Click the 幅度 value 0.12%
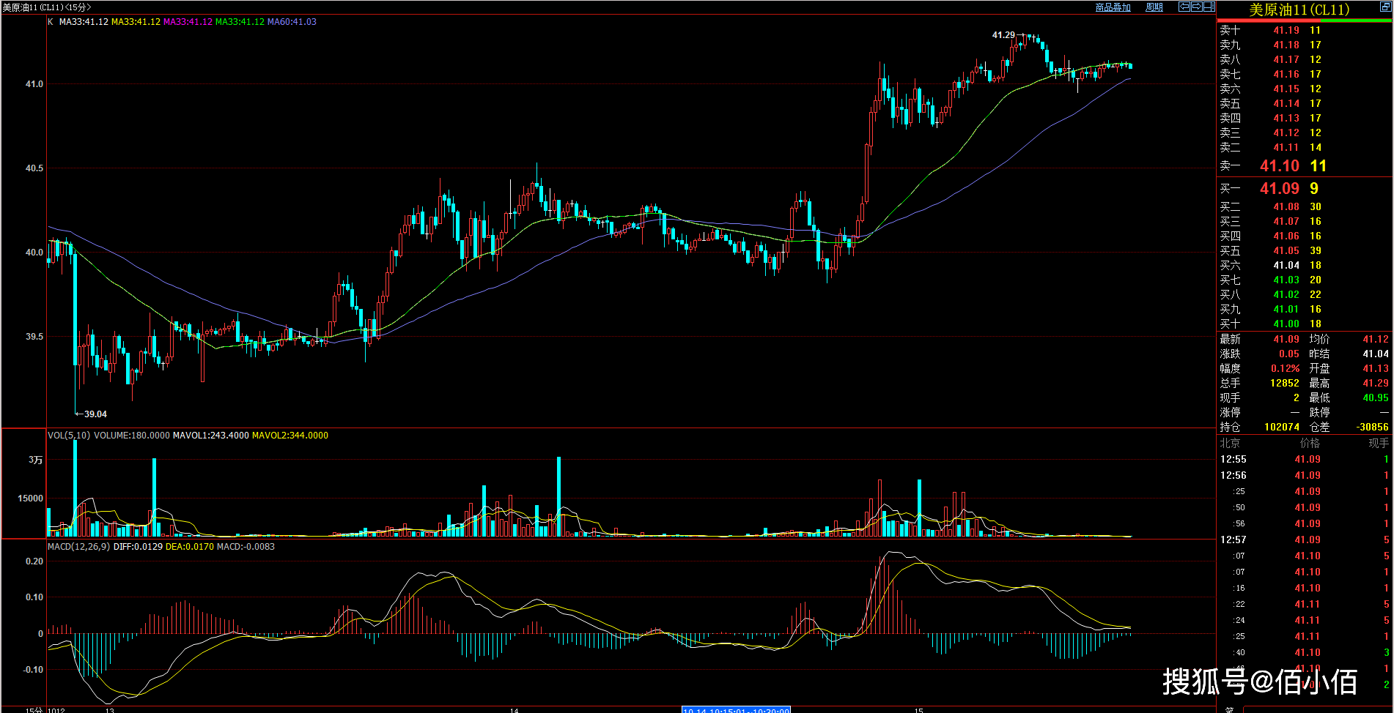Screen dimensions: 1394x713 coord(1286,368)
